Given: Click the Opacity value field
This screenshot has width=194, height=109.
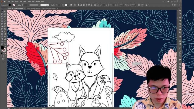Looking at the screenshot, I should tap(57, 5).
